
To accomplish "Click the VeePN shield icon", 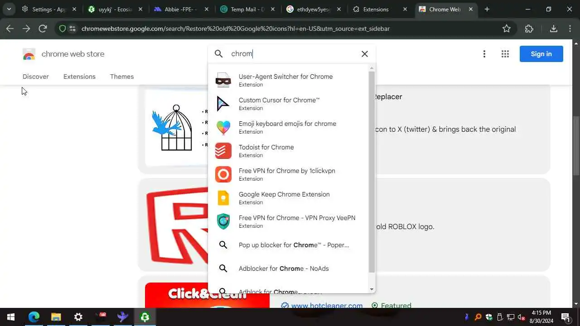I will [223, 221].
